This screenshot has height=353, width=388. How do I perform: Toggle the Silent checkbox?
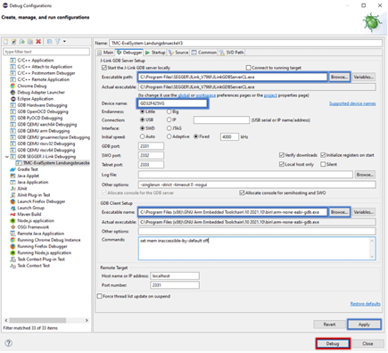(323, 164)
